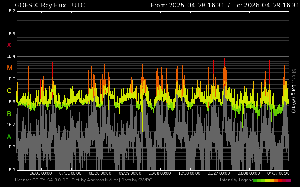The image size is (300, 187).
Task: Click the Data by SWPC credit
Action: coord(136,180)
